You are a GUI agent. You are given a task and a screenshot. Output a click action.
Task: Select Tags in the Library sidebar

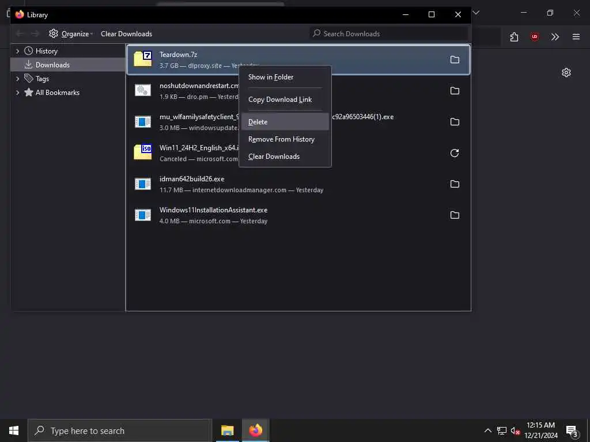42,79
